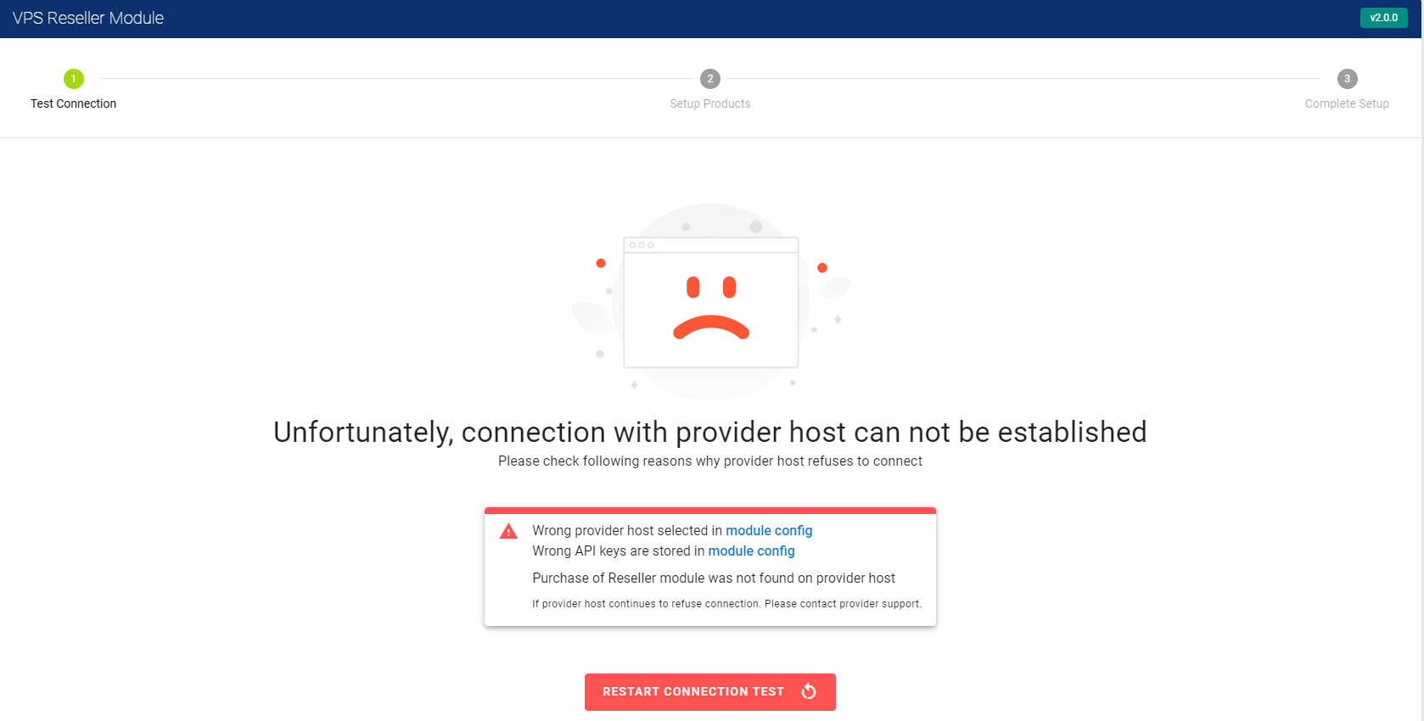This screenshot has width=1424, height=721.
Task: Select step 2 grey circle
Action: 710,79
